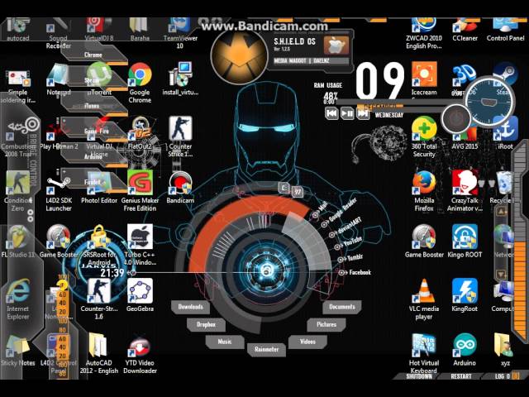Viewport: 529px width, 397px height.
Task: Open Counter-Str... 1.6 shortcut
Action: tap(98, 290)
